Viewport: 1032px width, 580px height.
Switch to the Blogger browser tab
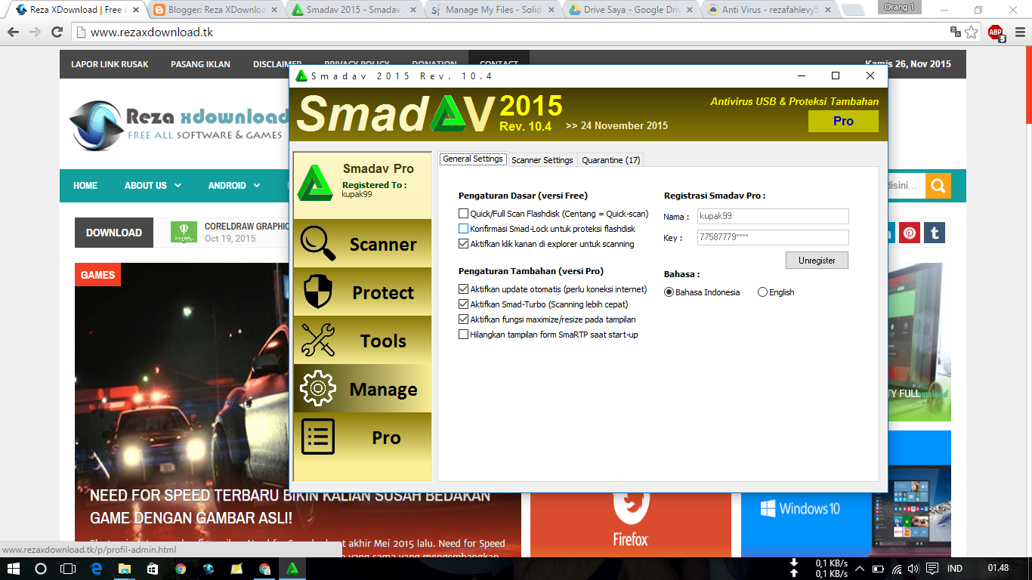214,10
